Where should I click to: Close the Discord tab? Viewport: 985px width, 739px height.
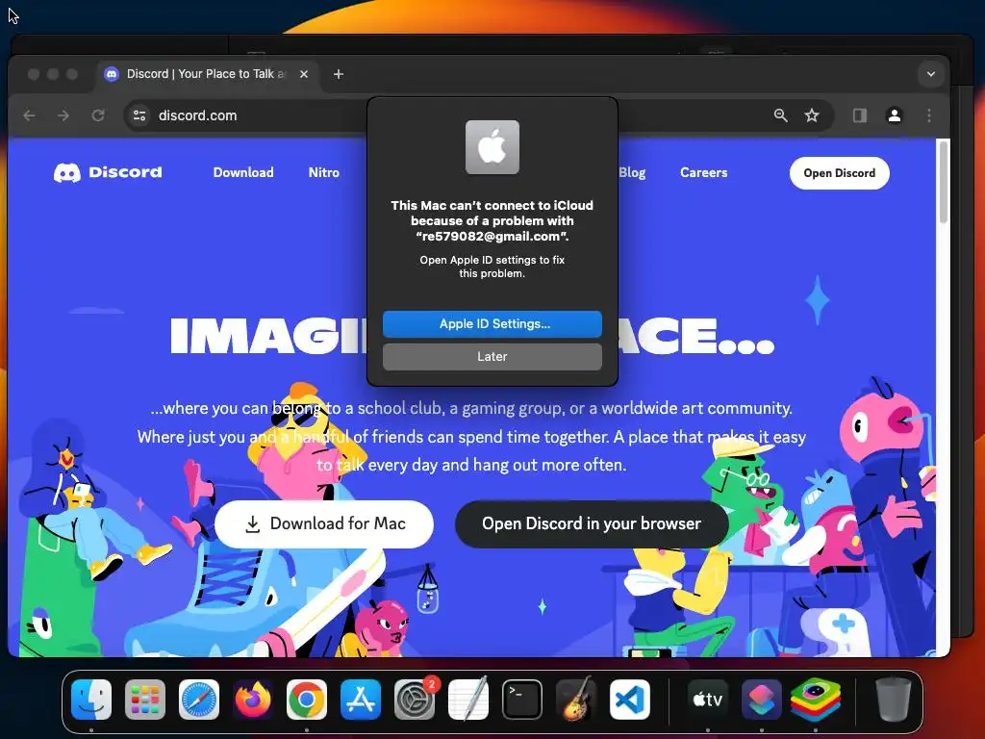click(304, 74)
